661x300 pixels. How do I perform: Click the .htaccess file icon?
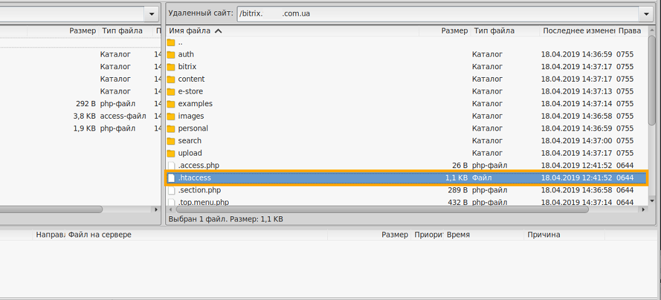coord(171,178)
